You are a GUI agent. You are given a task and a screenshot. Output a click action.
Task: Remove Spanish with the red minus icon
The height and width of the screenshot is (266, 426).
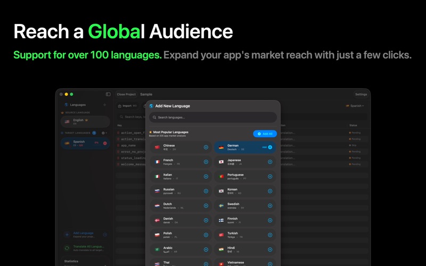pyautogui.click(x=105, y=143)
